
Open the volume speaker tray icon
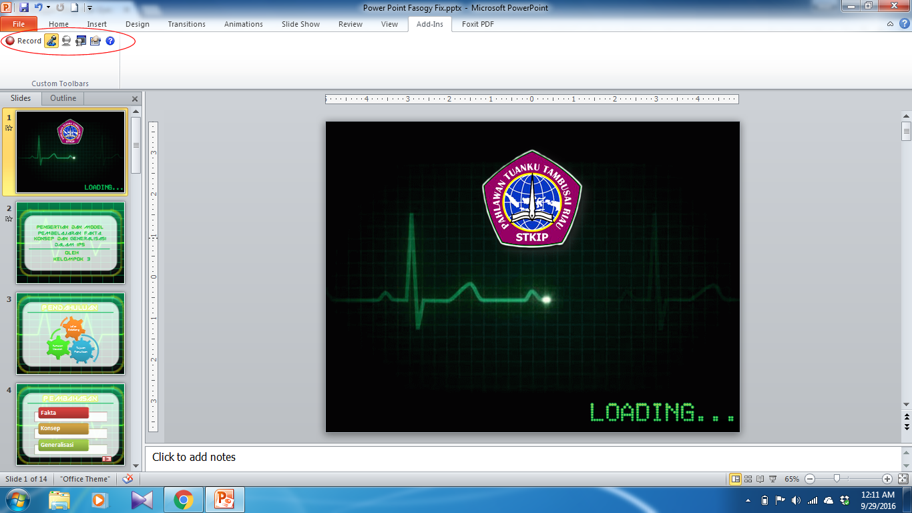pyautogui.click(x=795, y=500)
